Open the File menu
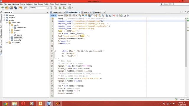The image size is (189, 106). 1,4
